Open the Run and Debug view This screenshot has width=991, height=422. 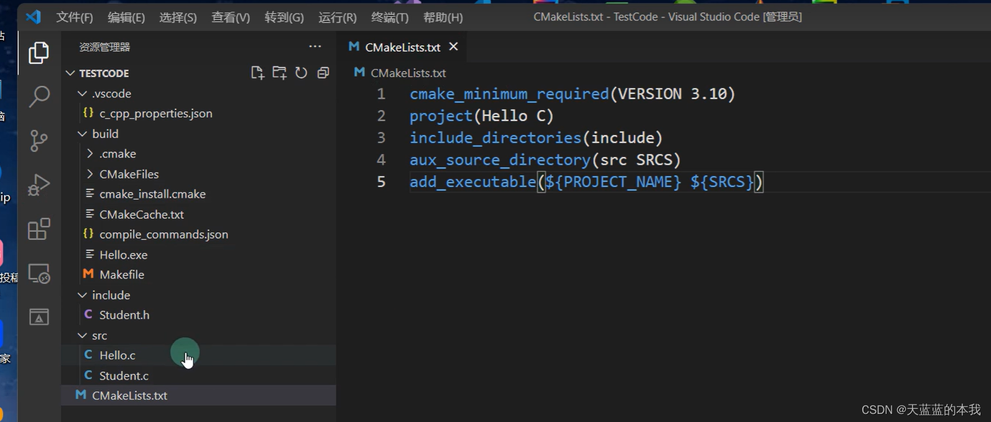[x=39, y=185]
